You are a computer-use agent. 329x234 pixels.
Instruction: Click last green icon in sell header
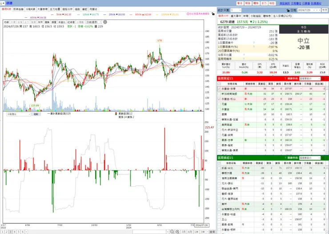pyautogui.click(x=327, y=158)
